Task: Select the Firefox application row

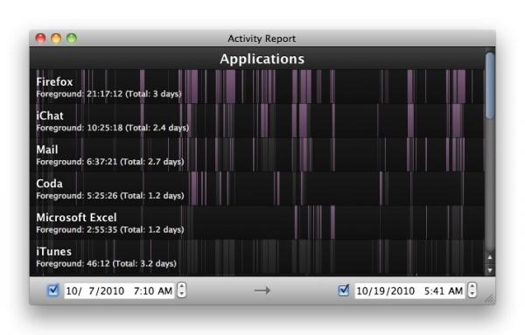Action: coord(257,87)
